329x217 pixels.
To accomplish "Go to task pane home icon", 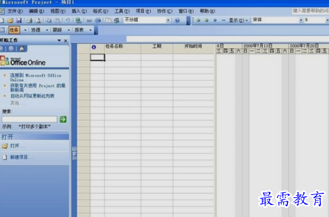I will 22,49.
